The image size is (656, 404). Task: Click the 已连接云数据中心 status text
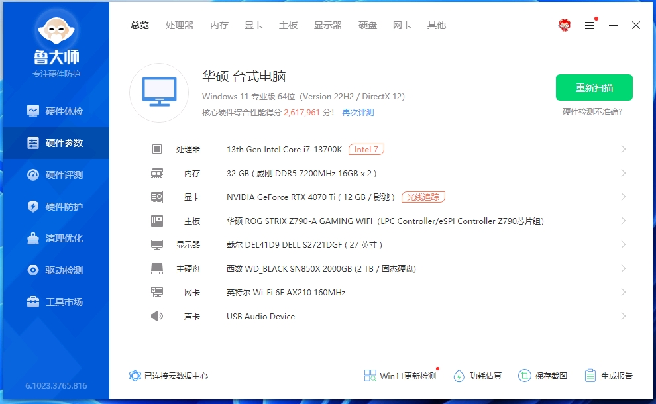point(176,376)
